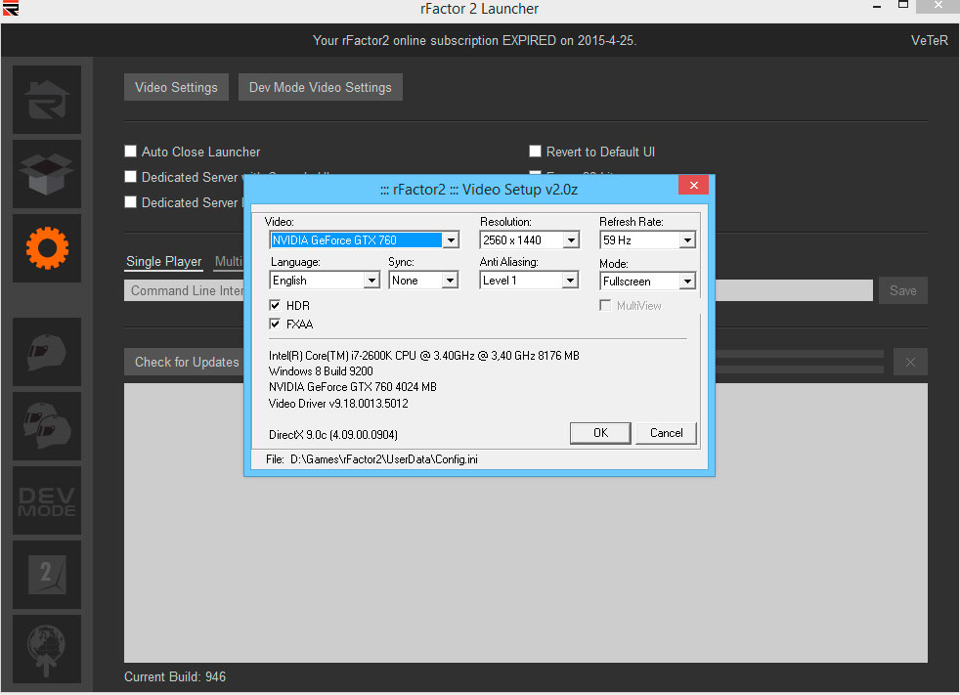Launch single player via single helmet icon

47,351
